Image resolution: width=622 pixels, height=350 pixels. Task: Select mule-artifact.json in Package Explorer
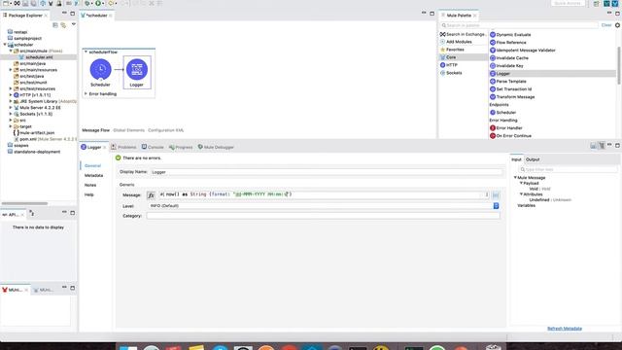34,133
